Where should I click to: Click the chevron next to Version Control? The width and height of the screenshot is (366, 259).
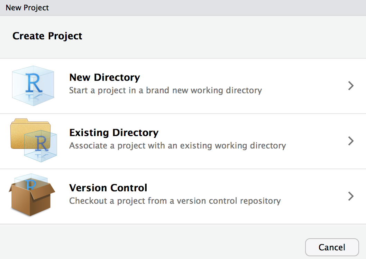coord(351,196)
